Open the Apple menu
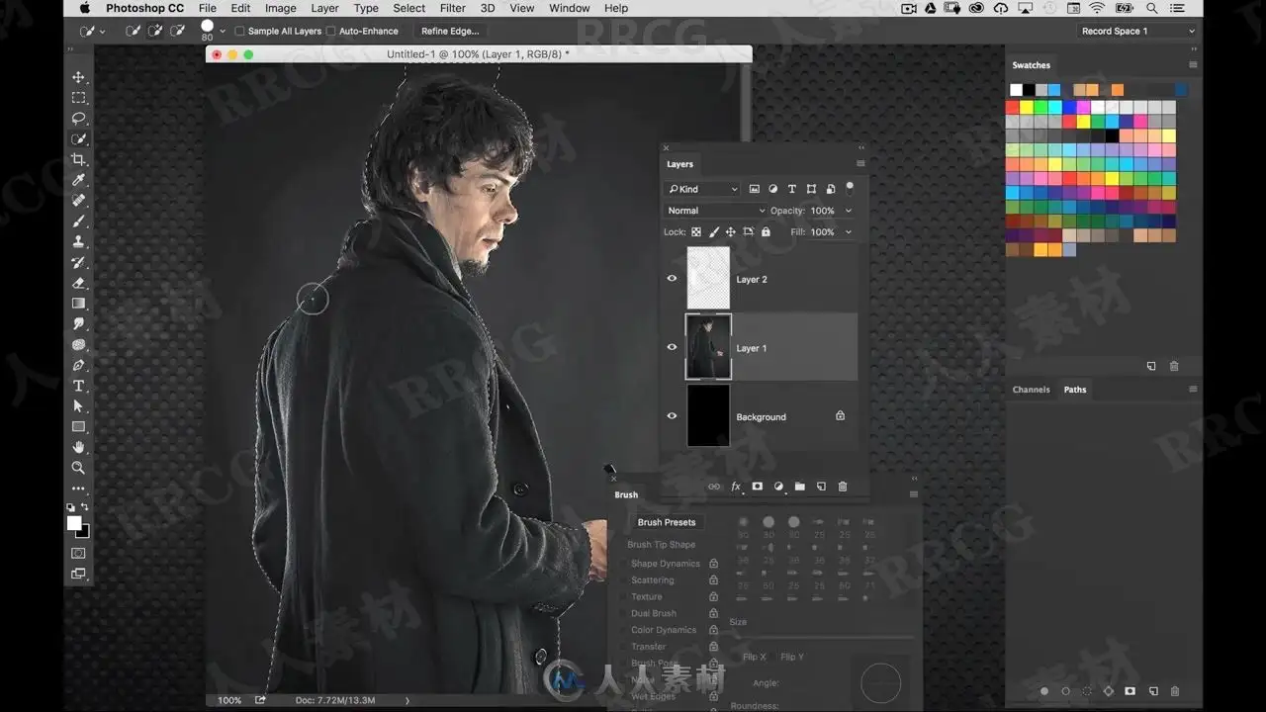Viewport: 1266px width, 712px height. point(85,8)
